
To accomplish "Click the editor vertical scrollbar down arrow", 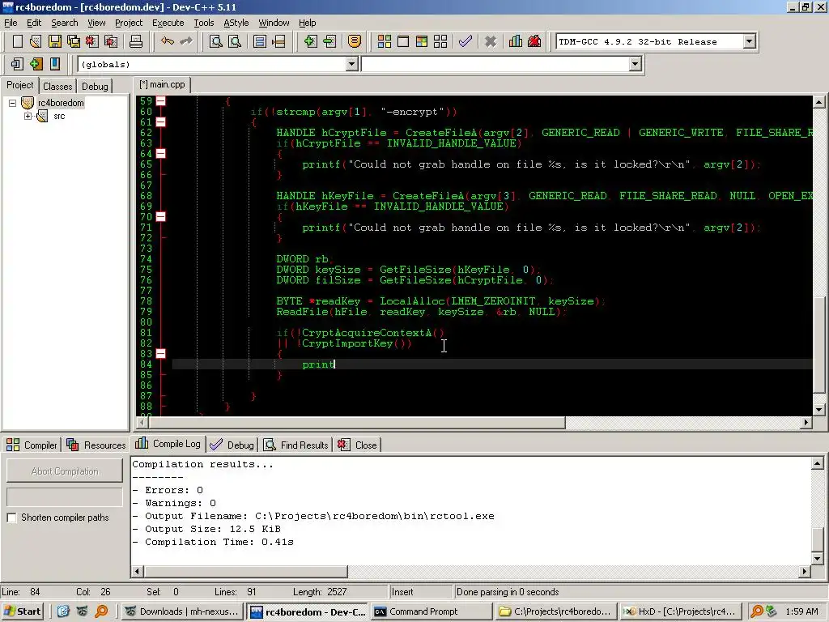I will [x=818, y=409].
